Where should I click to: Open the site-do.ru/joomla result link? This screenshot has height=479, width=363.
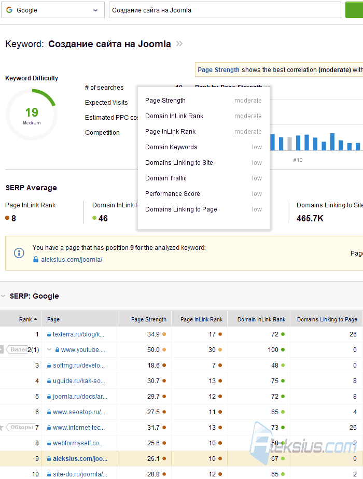[x=80, y=474]
